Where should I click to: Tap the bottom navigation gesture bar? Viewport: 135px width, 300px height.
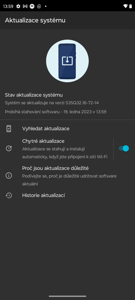[67, 296]
